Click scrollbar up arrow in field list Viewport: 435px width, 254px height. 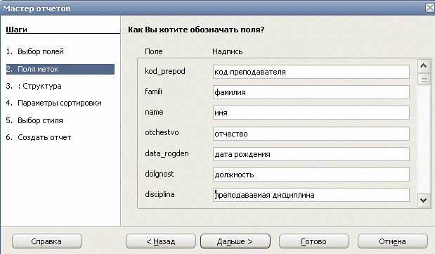(x=423, y=66)
